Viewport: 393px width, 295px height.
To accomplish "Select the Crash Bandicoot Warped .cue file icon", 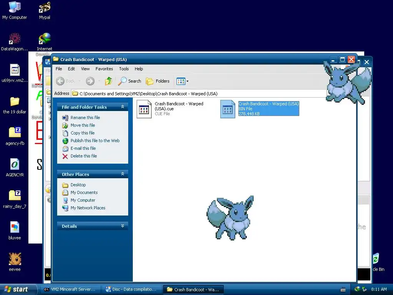I will click(144, 109).
